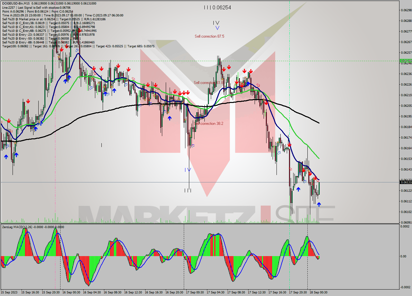
Task: Click 0.06184 on the price axis
Action: tap(407, 127)
